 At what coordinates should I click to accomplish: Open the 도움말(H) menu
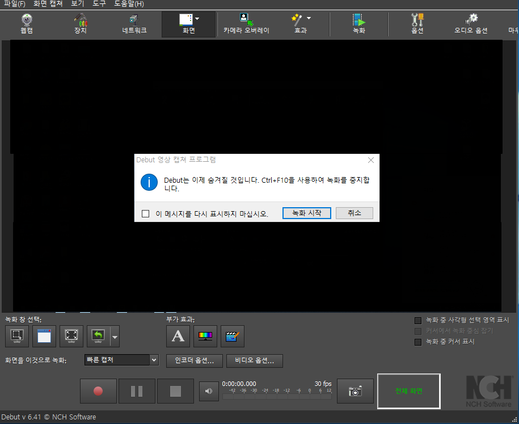coord(129,4)
